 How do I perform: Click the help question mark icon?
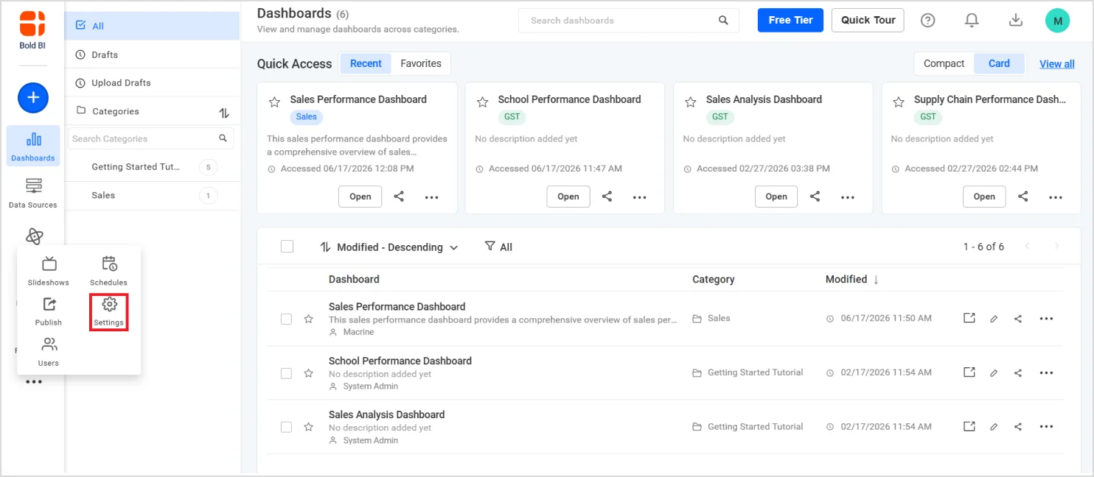(928, 21)
